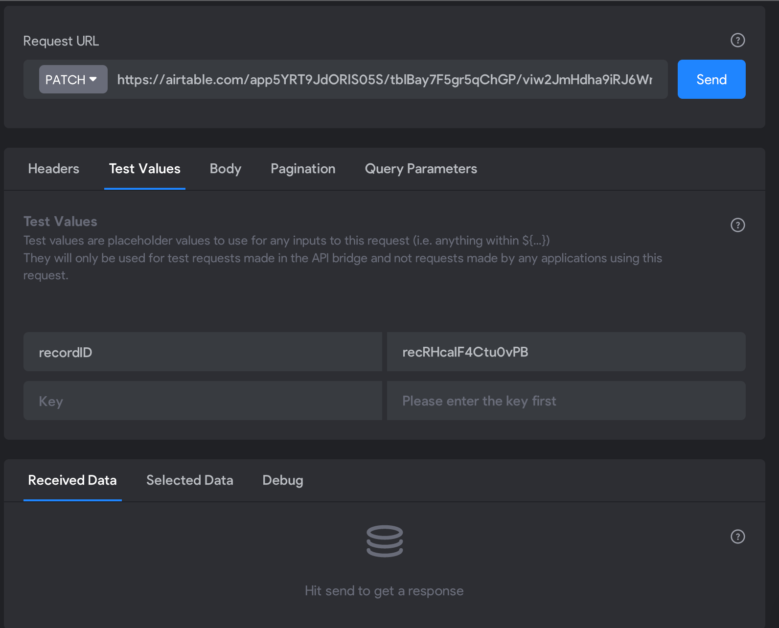
Task: Edit the recRHcaIF4CtuOvPB value field
Action: (x=566, y=352)
